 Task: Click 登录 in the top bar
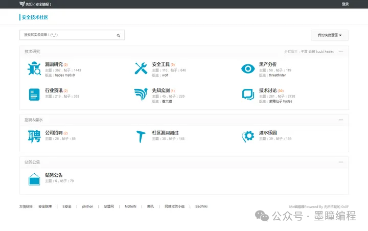(x=346, y=4)
